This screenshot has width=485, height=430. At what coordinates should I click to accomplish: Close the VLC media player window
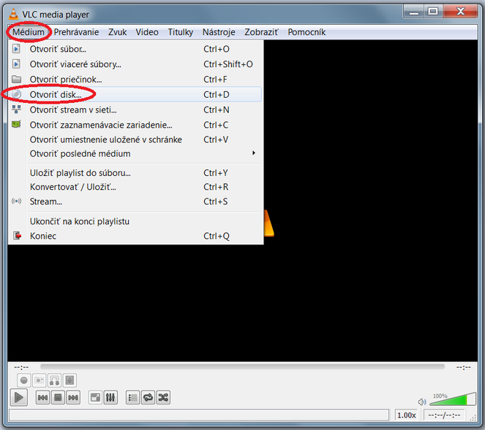pos(461,12)
